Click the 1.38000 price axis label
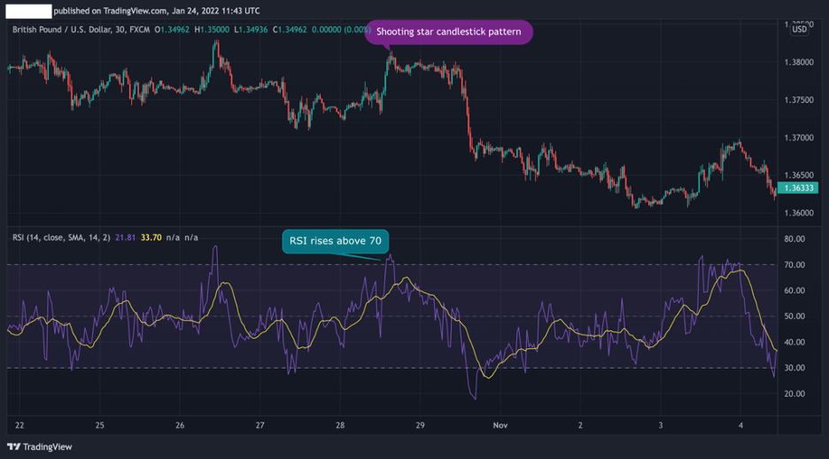 801,62
